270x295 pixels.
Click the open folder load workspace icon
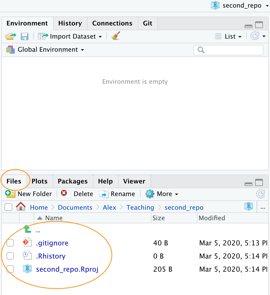[10, 36]
